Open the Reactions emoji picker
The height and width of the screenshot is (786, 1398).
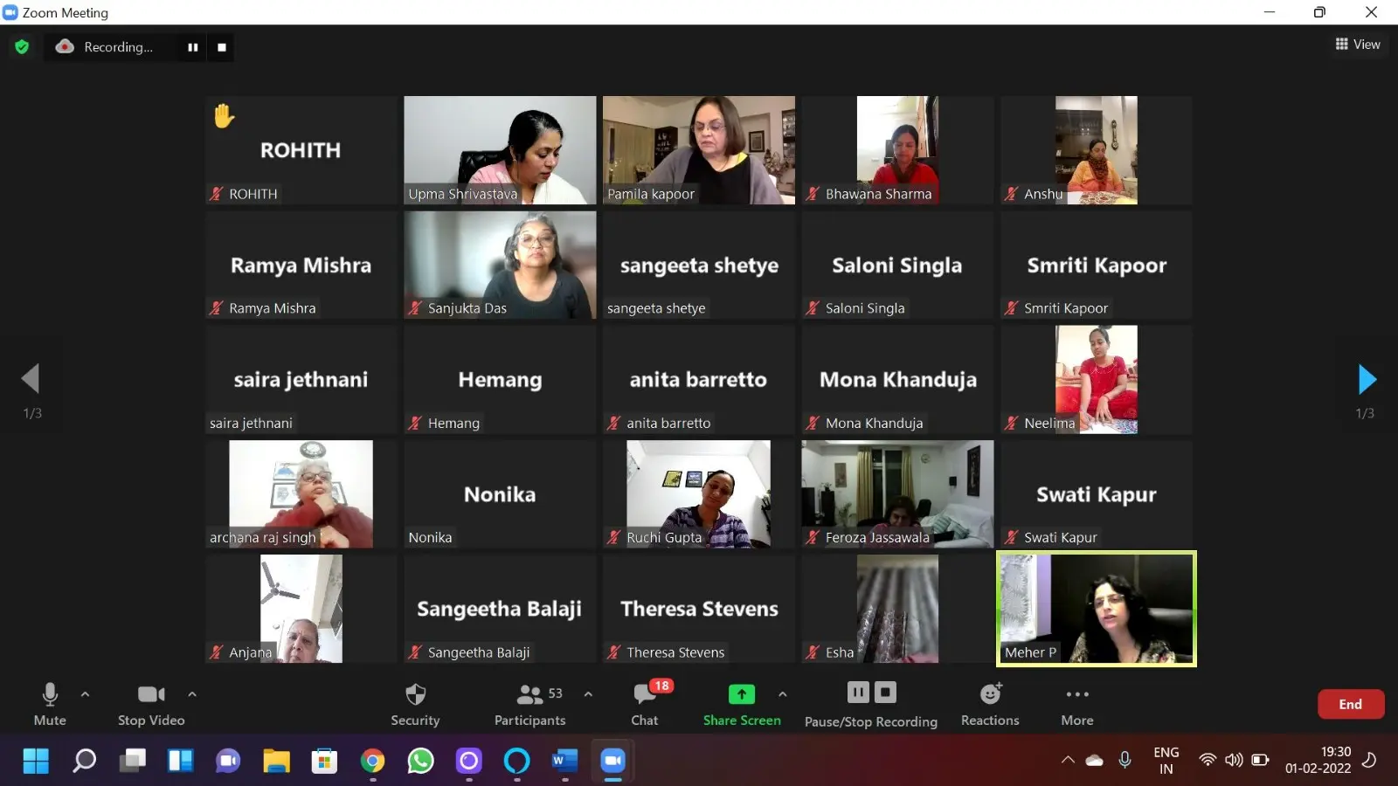[990, 703]
